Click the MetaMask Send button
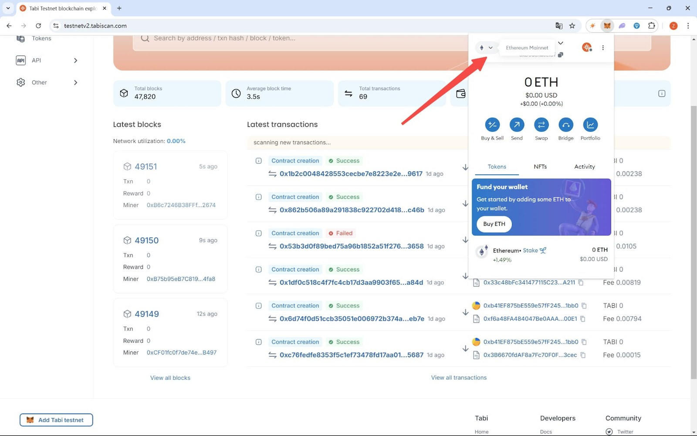 pyautogui.click(x=517, y=125)
